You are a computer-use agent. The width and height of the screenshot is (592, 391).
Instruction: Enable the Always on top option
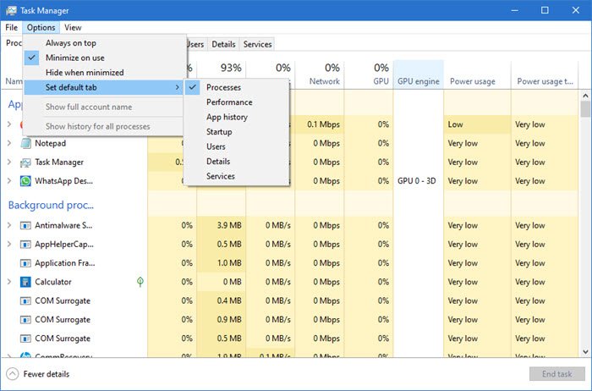[x=70, y=43]
